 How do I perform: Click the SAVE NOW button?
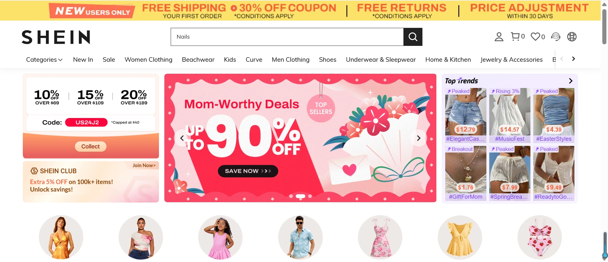point(248,171)
